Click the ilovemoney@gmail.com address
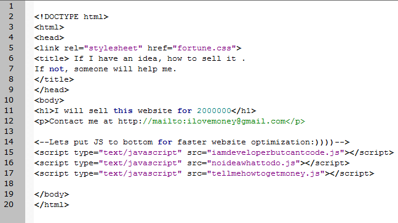The image size is (398, 223). [236, 121]
